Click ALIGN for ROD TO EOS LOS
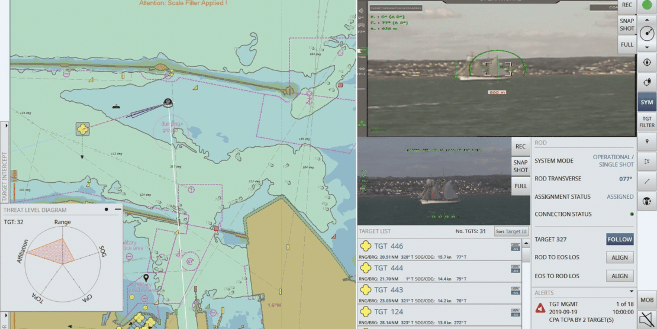The image size is (657, 329). pyautogui.click(x=620, y=257)
